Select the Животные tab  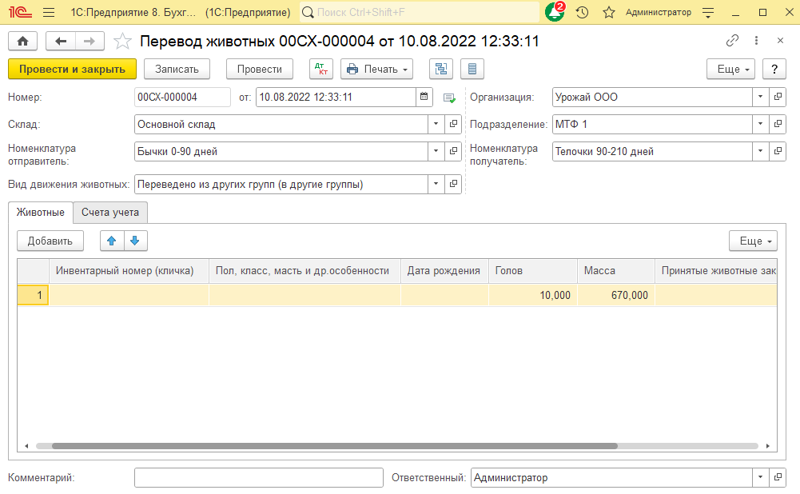pyautogui.click(x=41, y=212)
